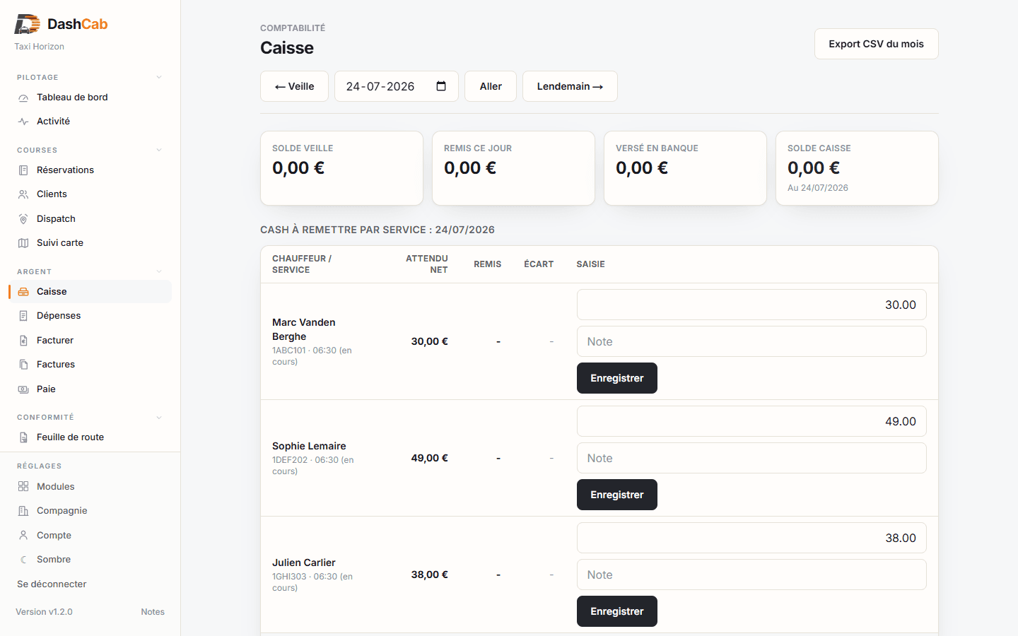The height and width of the screenshot is (636, 1018).
Task: Click driver name Sophie Lemaire
Action: pyautogui.click(x=309, y=446)
